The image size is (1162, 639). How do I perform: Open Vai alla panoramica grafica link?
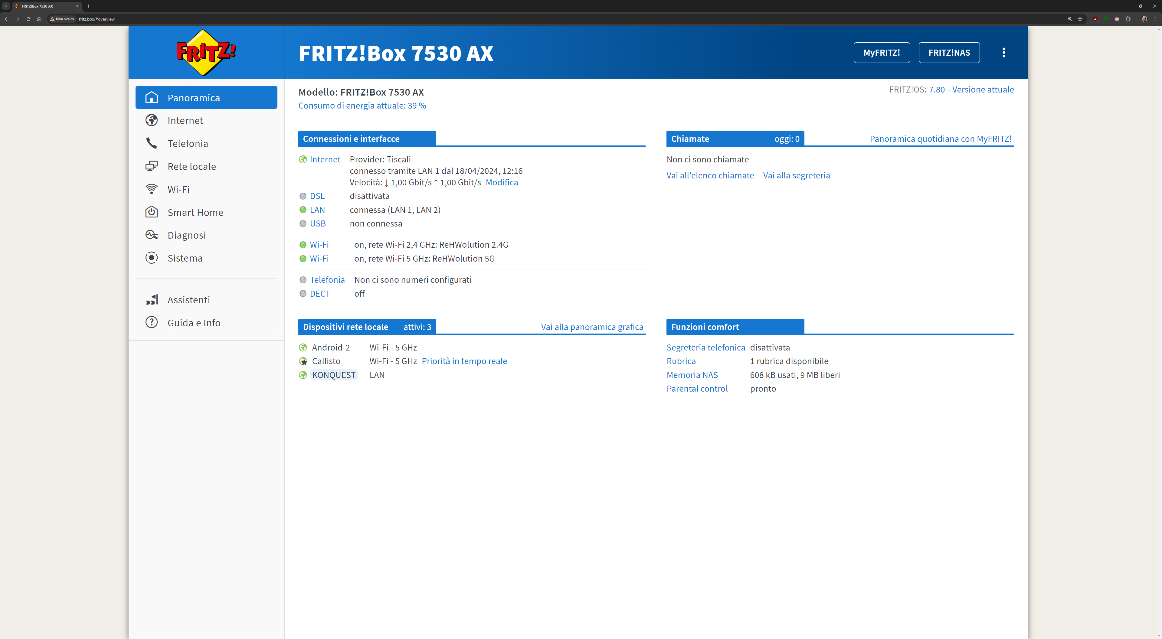click(592, 327)
